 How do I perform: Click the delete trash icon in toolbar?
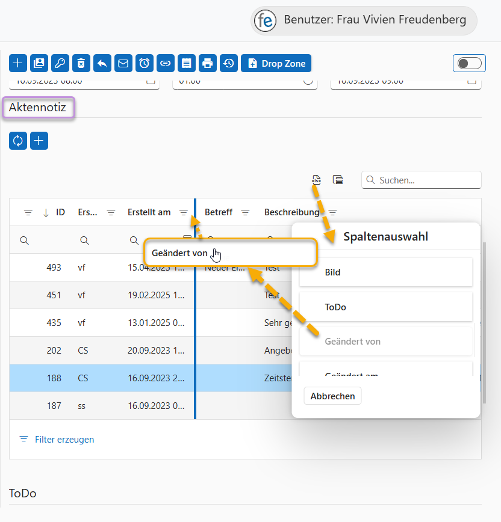pos(81,63)
